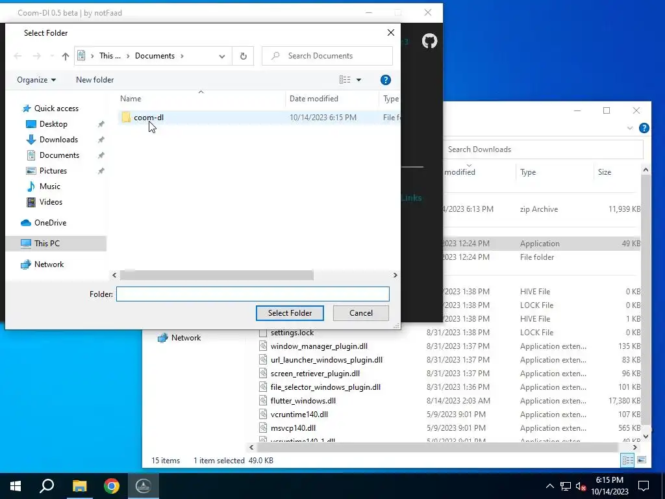Screen dimensions: 665x499
Task: Go to Music in the dialog sidebar
Action: click(x=49, y=186)
